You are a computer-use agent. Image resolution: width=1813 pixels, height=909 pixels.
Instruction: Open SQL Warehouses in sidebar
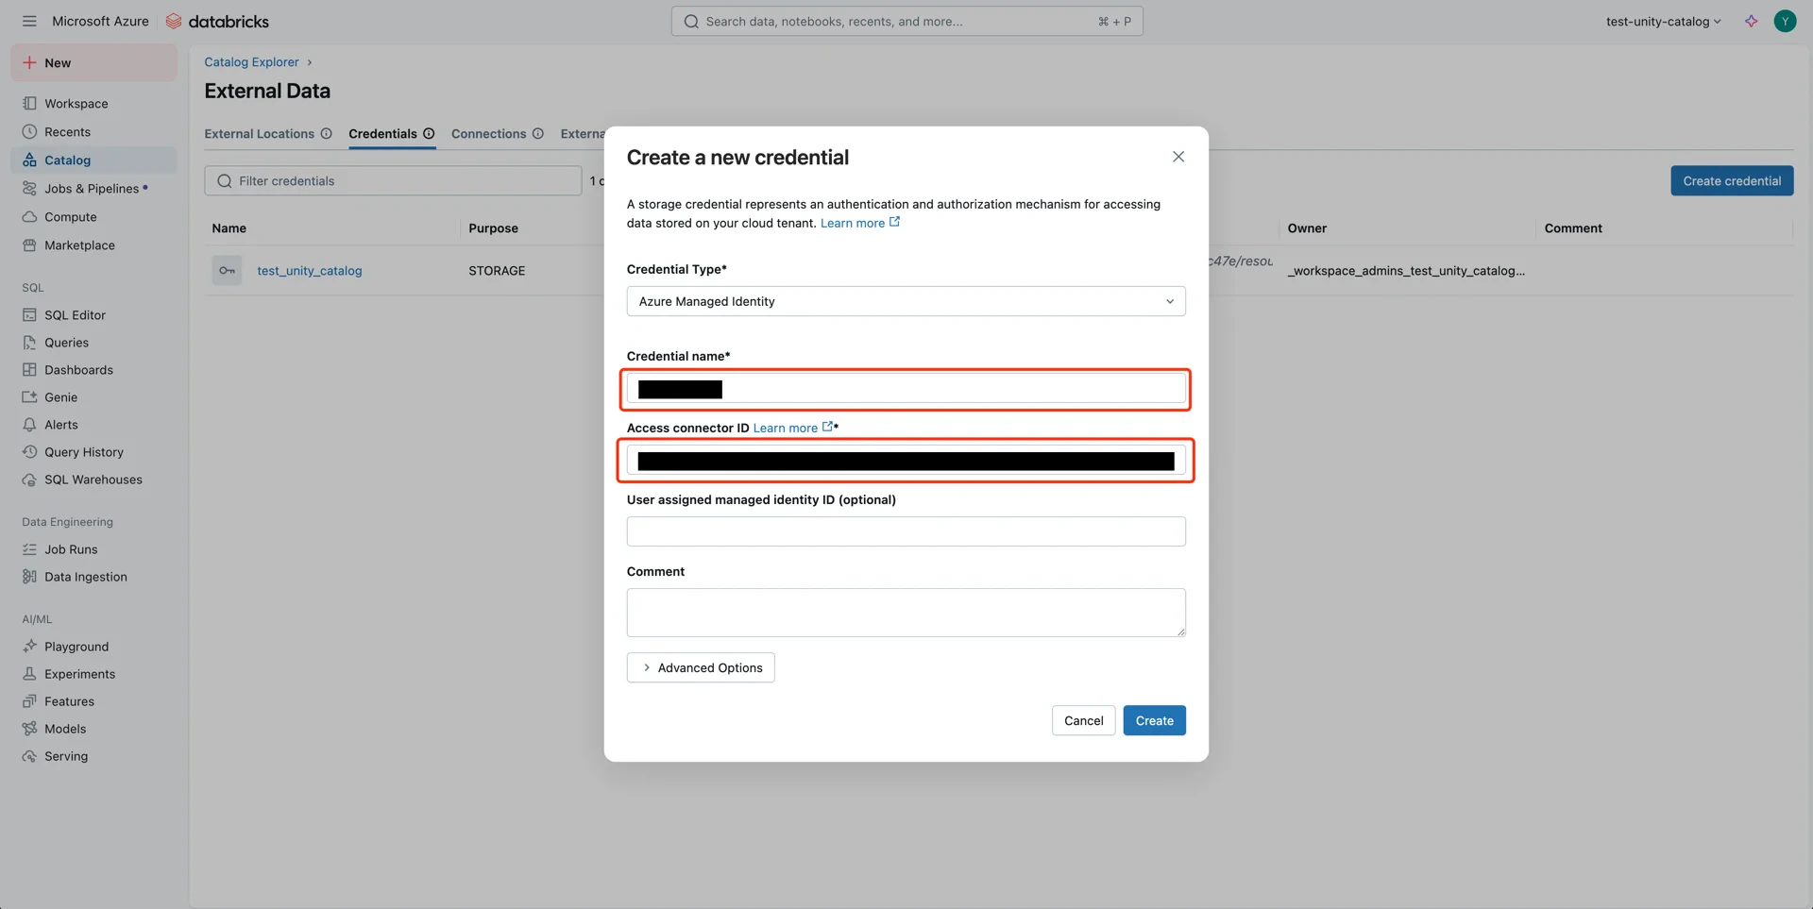93,480
